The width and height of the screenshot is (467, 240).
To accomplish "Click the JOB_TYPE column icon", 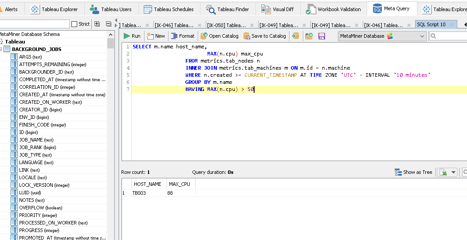I will 14,154.
